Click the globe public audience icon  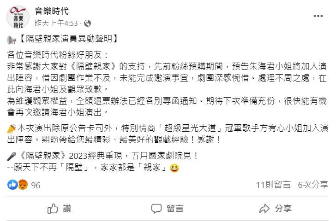click(x=87, y=23)
